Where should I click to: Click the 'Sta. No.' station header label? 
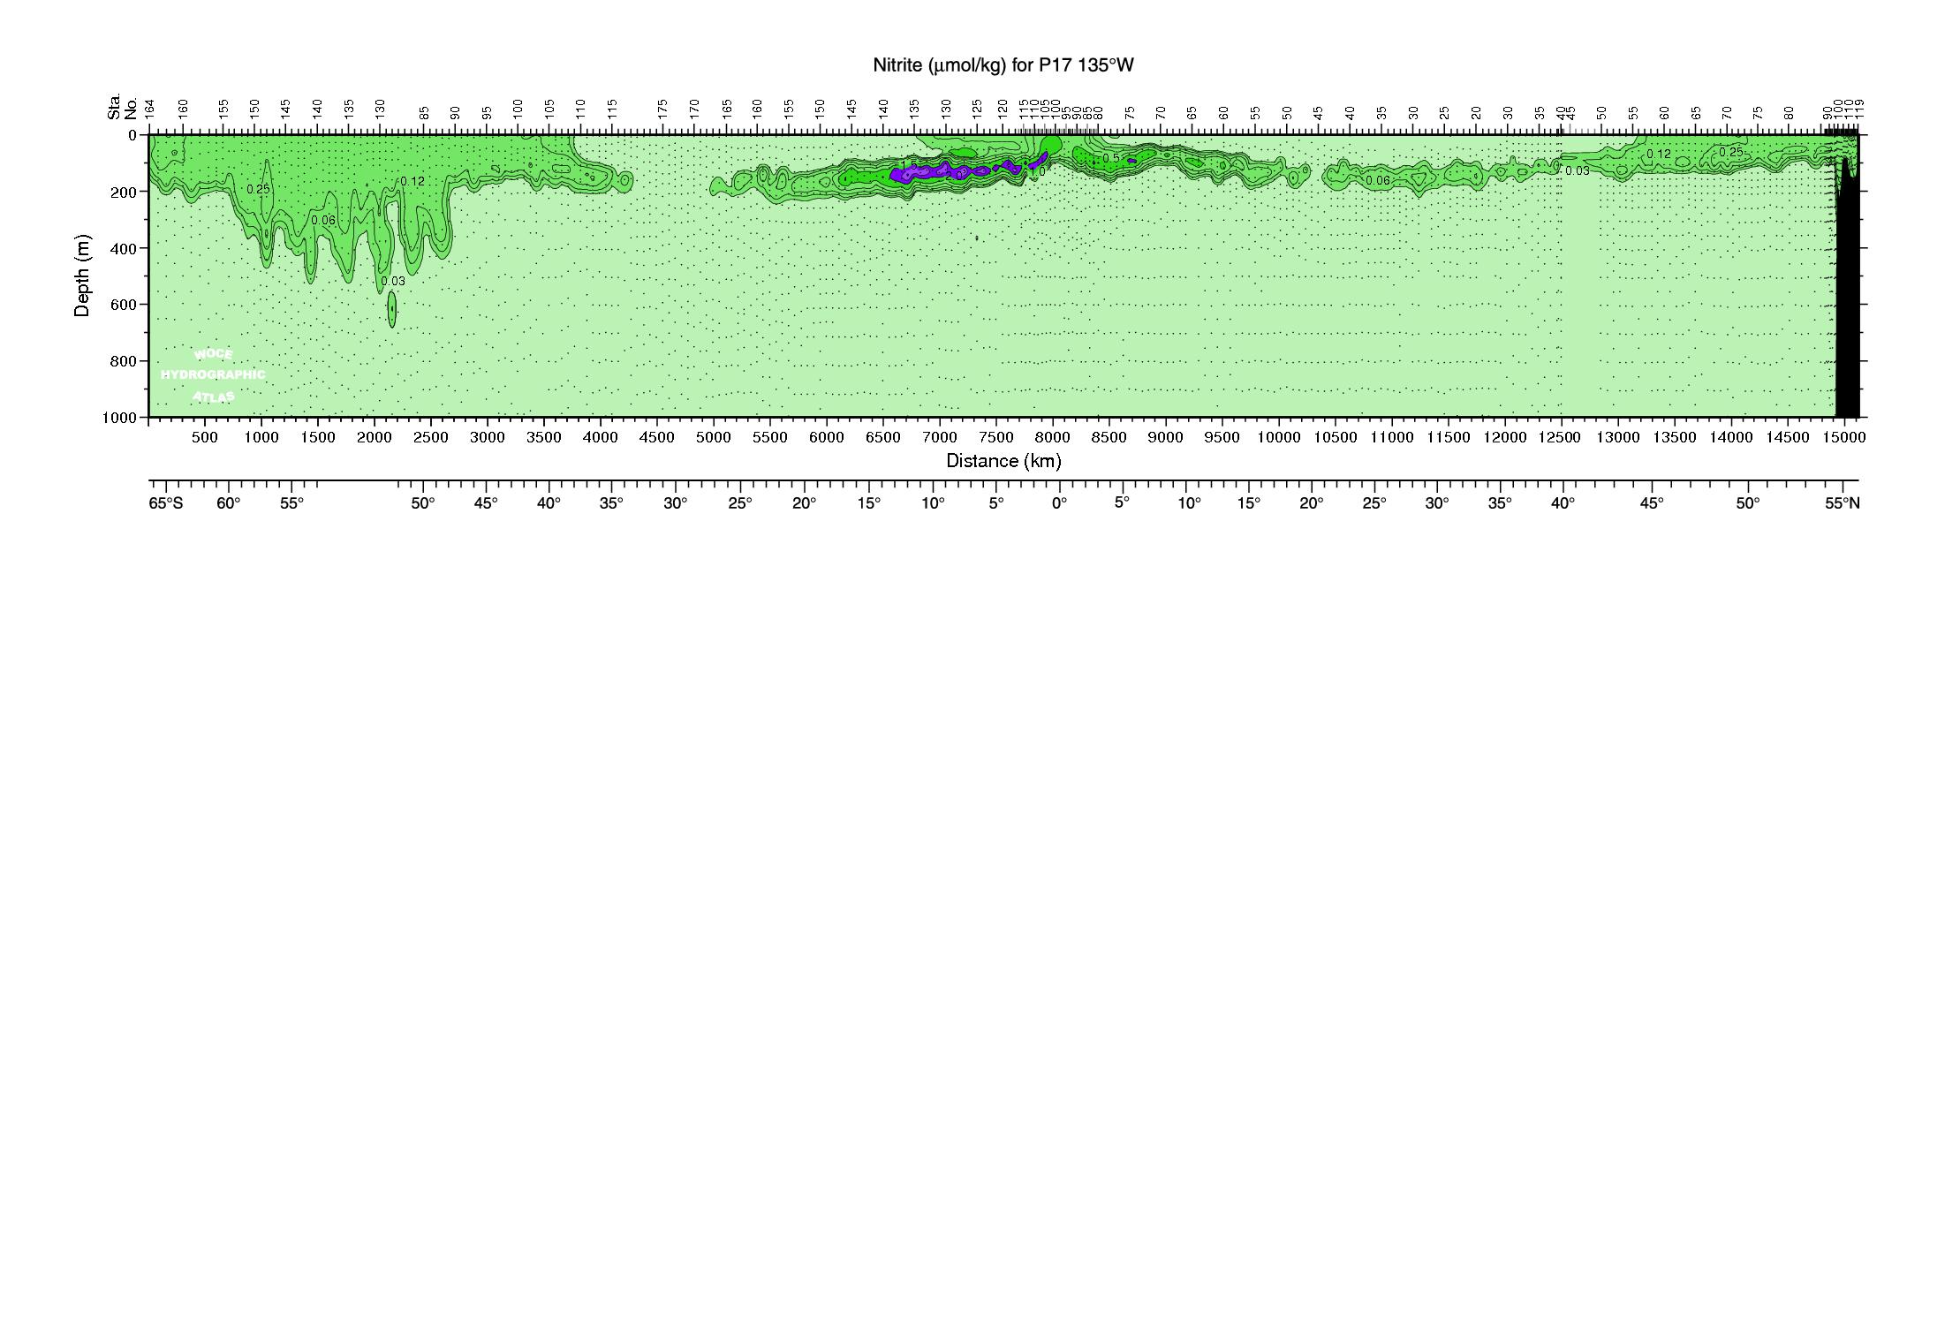(122, 106)
